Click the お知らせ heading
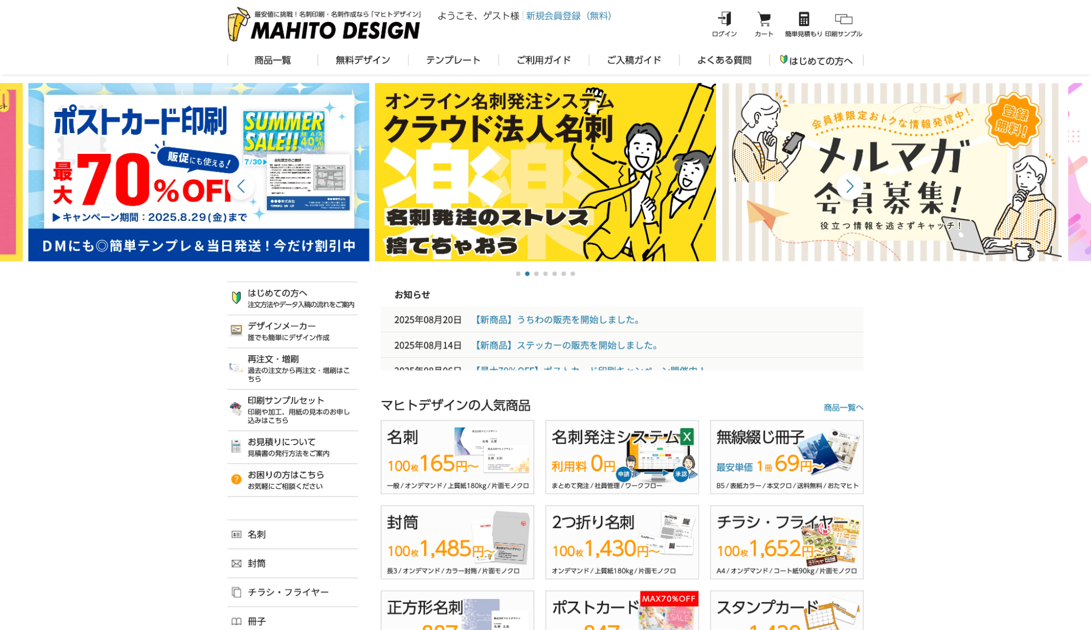Viewport: 1091px width, 630px height. click(412, 295)
